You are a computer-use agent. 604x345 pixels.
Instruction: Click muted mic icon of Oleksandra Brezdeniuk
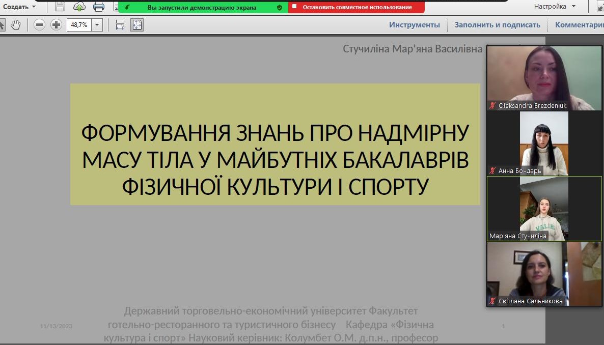[492, 106]
